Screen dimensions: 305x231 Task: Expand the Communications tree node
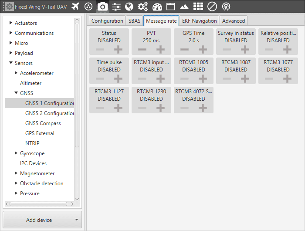point(11,33)
